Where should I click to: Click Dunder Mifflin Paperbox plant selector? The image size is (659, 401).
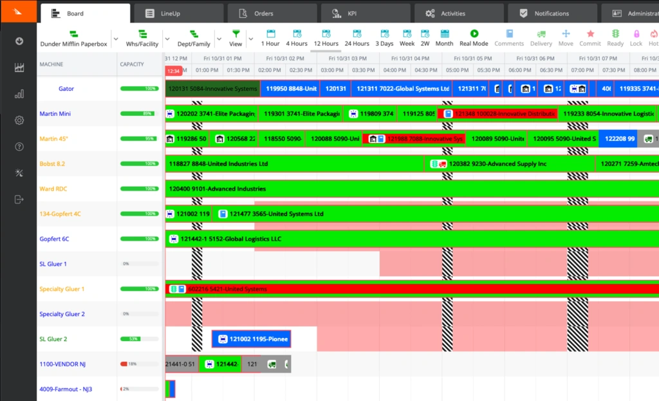coord(73,38)
